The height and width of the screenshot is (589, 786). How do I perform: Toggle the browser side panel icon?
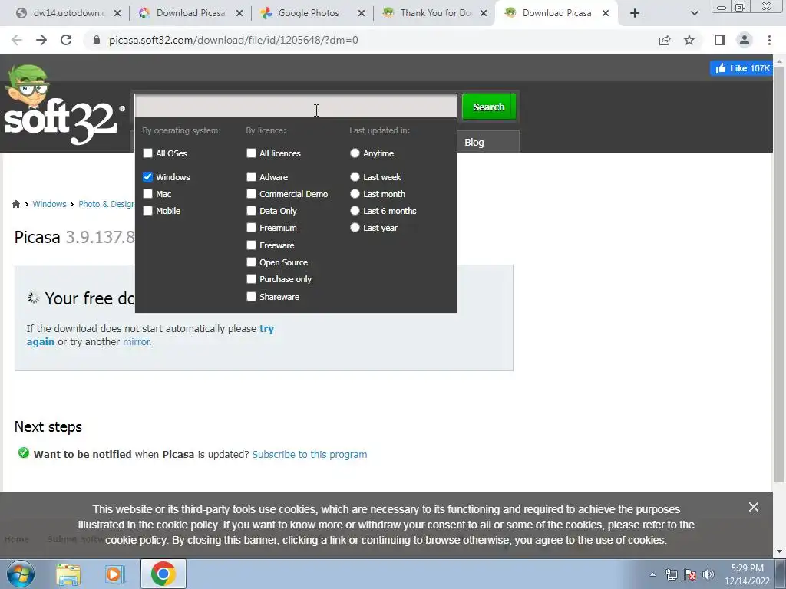tap(720, 40)
